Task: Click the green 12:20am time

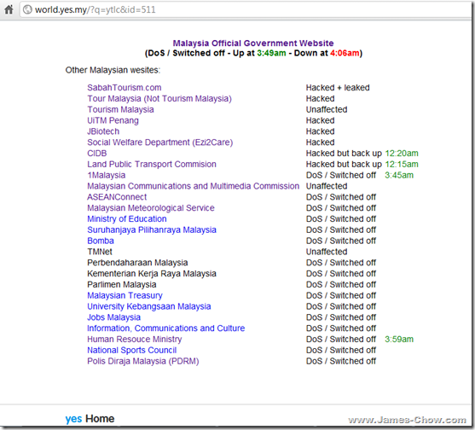Action: coord(402,153)
